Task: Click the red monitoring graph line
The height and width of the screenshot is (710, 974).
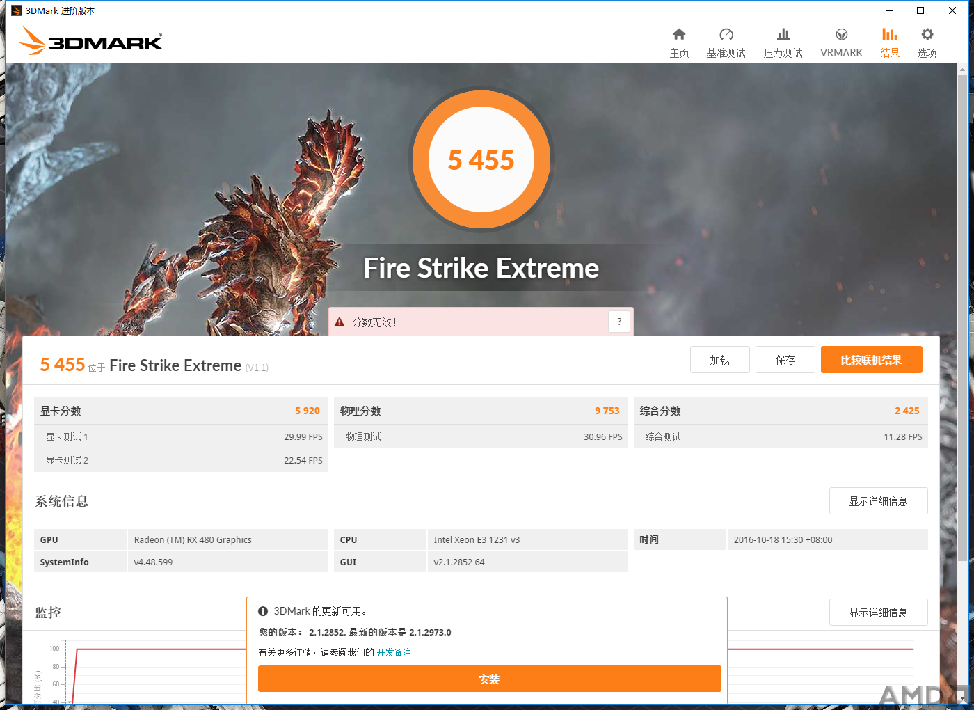Action: [x=160, y=649]
